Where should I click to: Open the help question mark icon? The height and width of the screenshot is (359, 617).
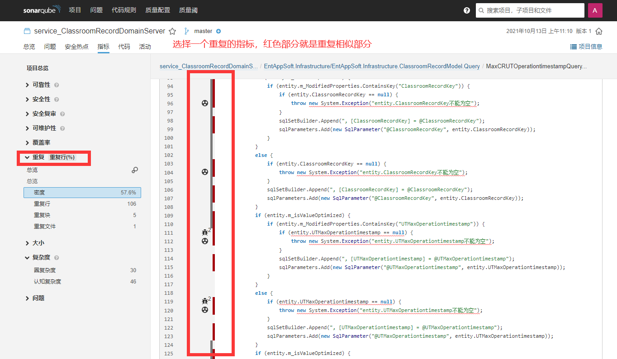(x=467, y=10)
